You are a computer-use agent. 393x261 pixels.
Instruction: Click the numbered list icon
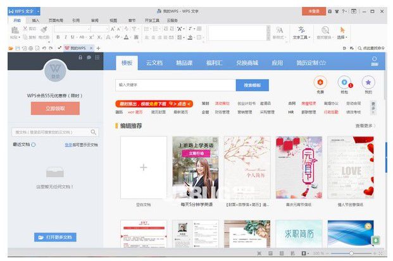coord(155,29)
